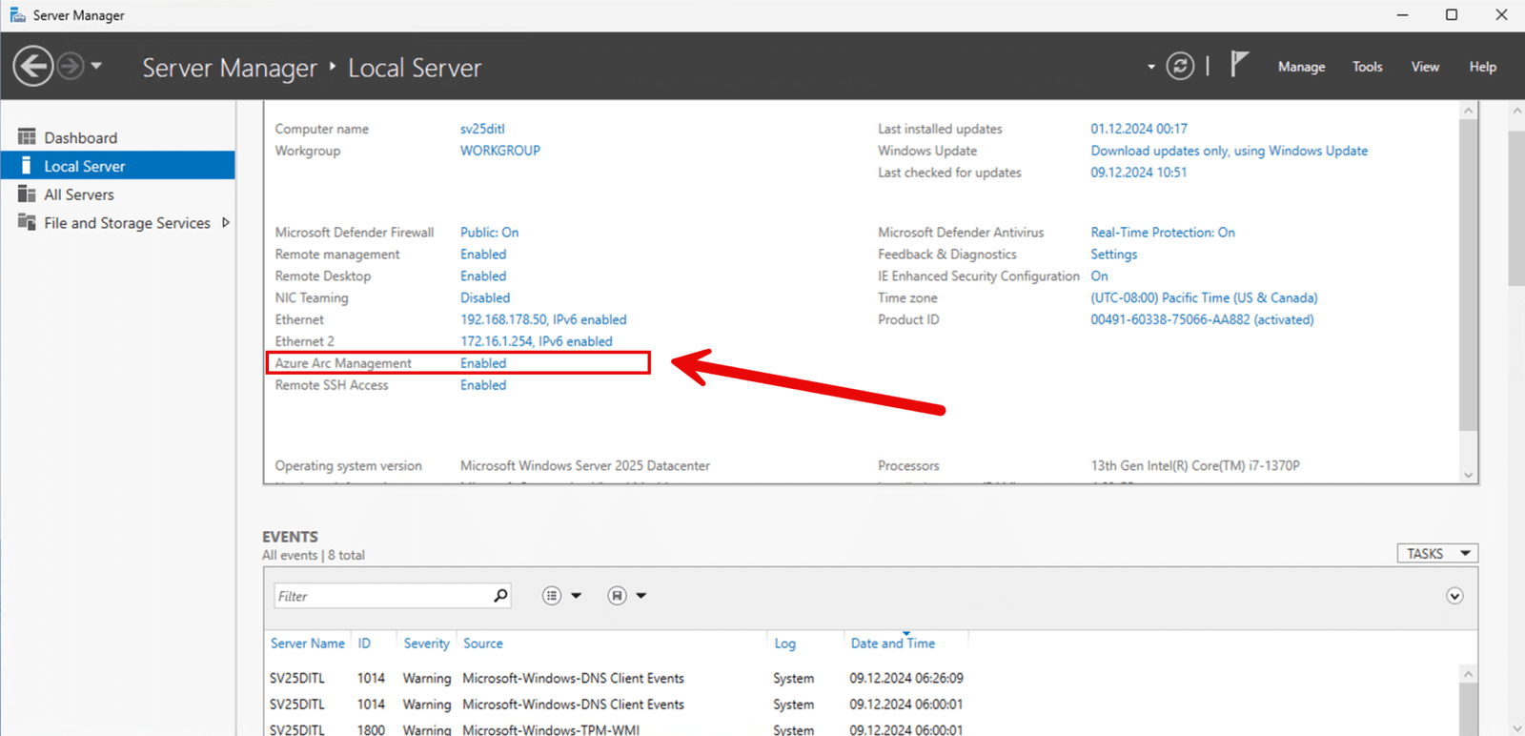Select Local Server in the sidebar
Screen dimensions: 1525x736
117,166
